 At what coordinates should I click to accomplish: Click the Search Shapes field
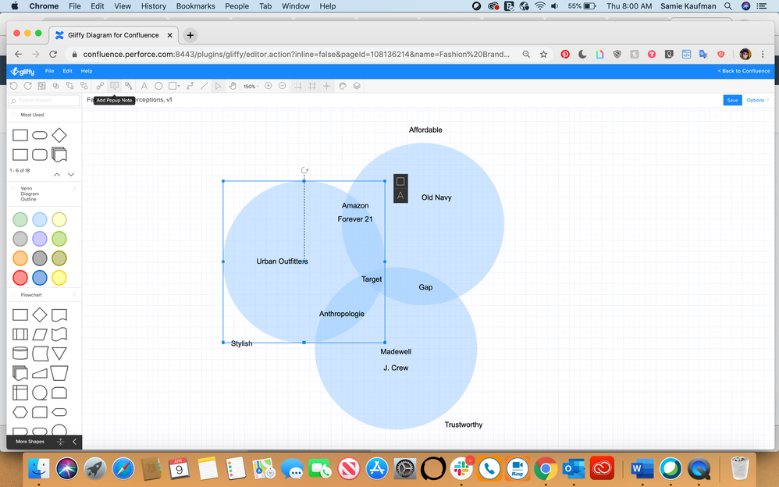44,101
